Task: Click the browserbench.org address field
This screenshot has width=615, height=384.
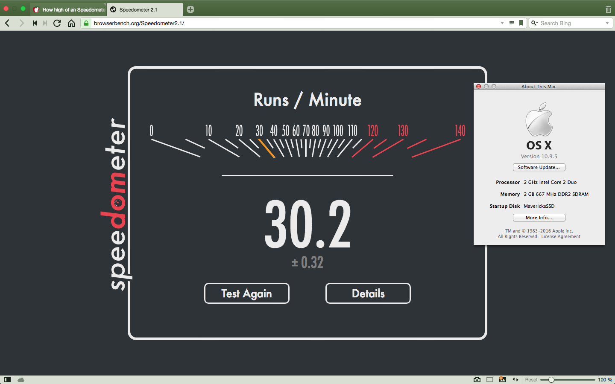Action: click(295, 23)
